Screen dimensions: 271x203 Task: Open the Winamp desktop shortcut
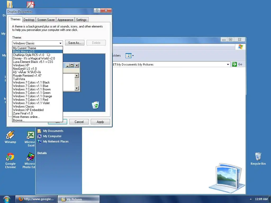(x=10, y=137)
